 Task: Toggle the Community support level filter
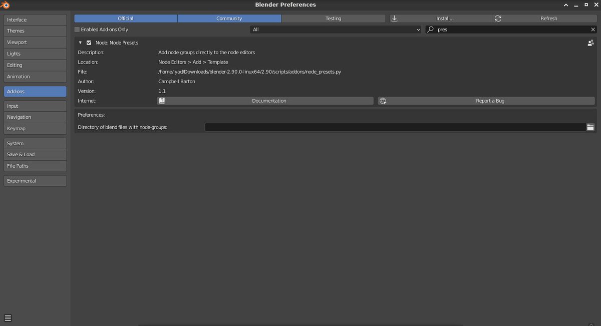(229, 19)
